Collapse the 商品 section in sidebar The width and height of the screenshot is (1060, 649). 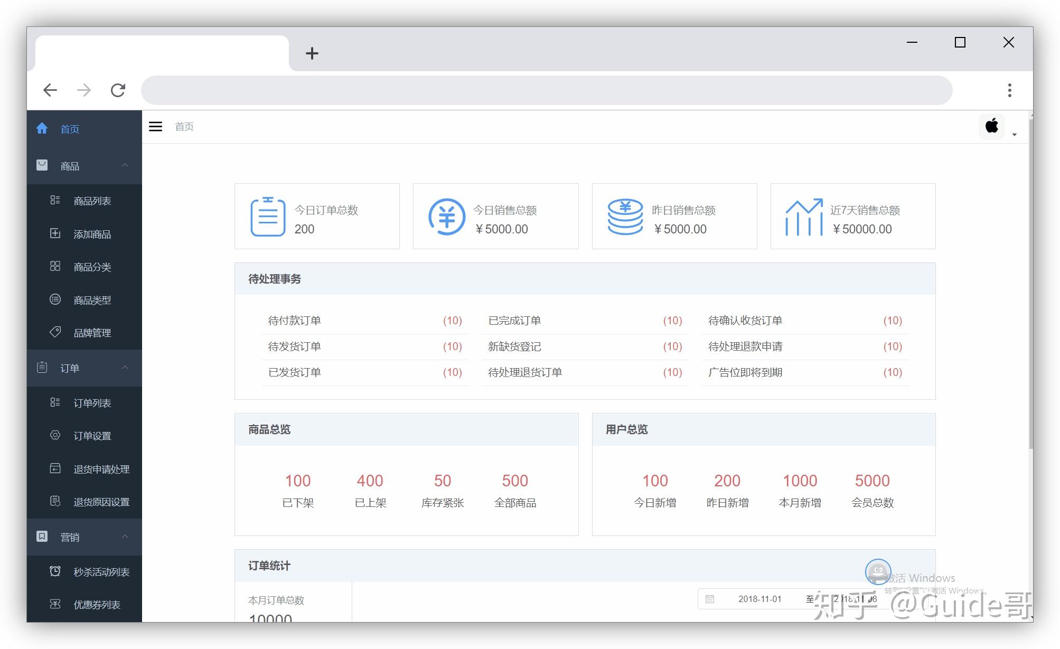coord(126,166)
